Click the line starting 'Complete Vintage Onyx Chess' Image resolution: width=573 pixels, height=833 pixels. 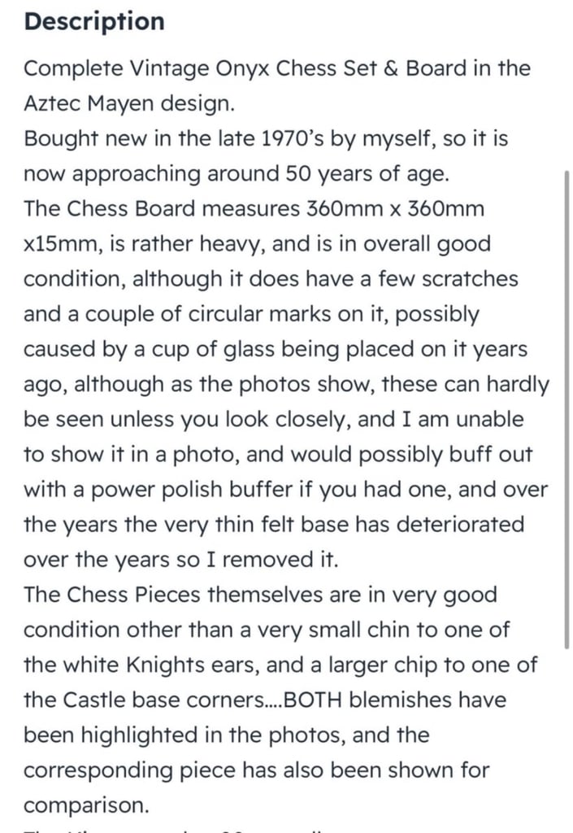pos(277,68)
